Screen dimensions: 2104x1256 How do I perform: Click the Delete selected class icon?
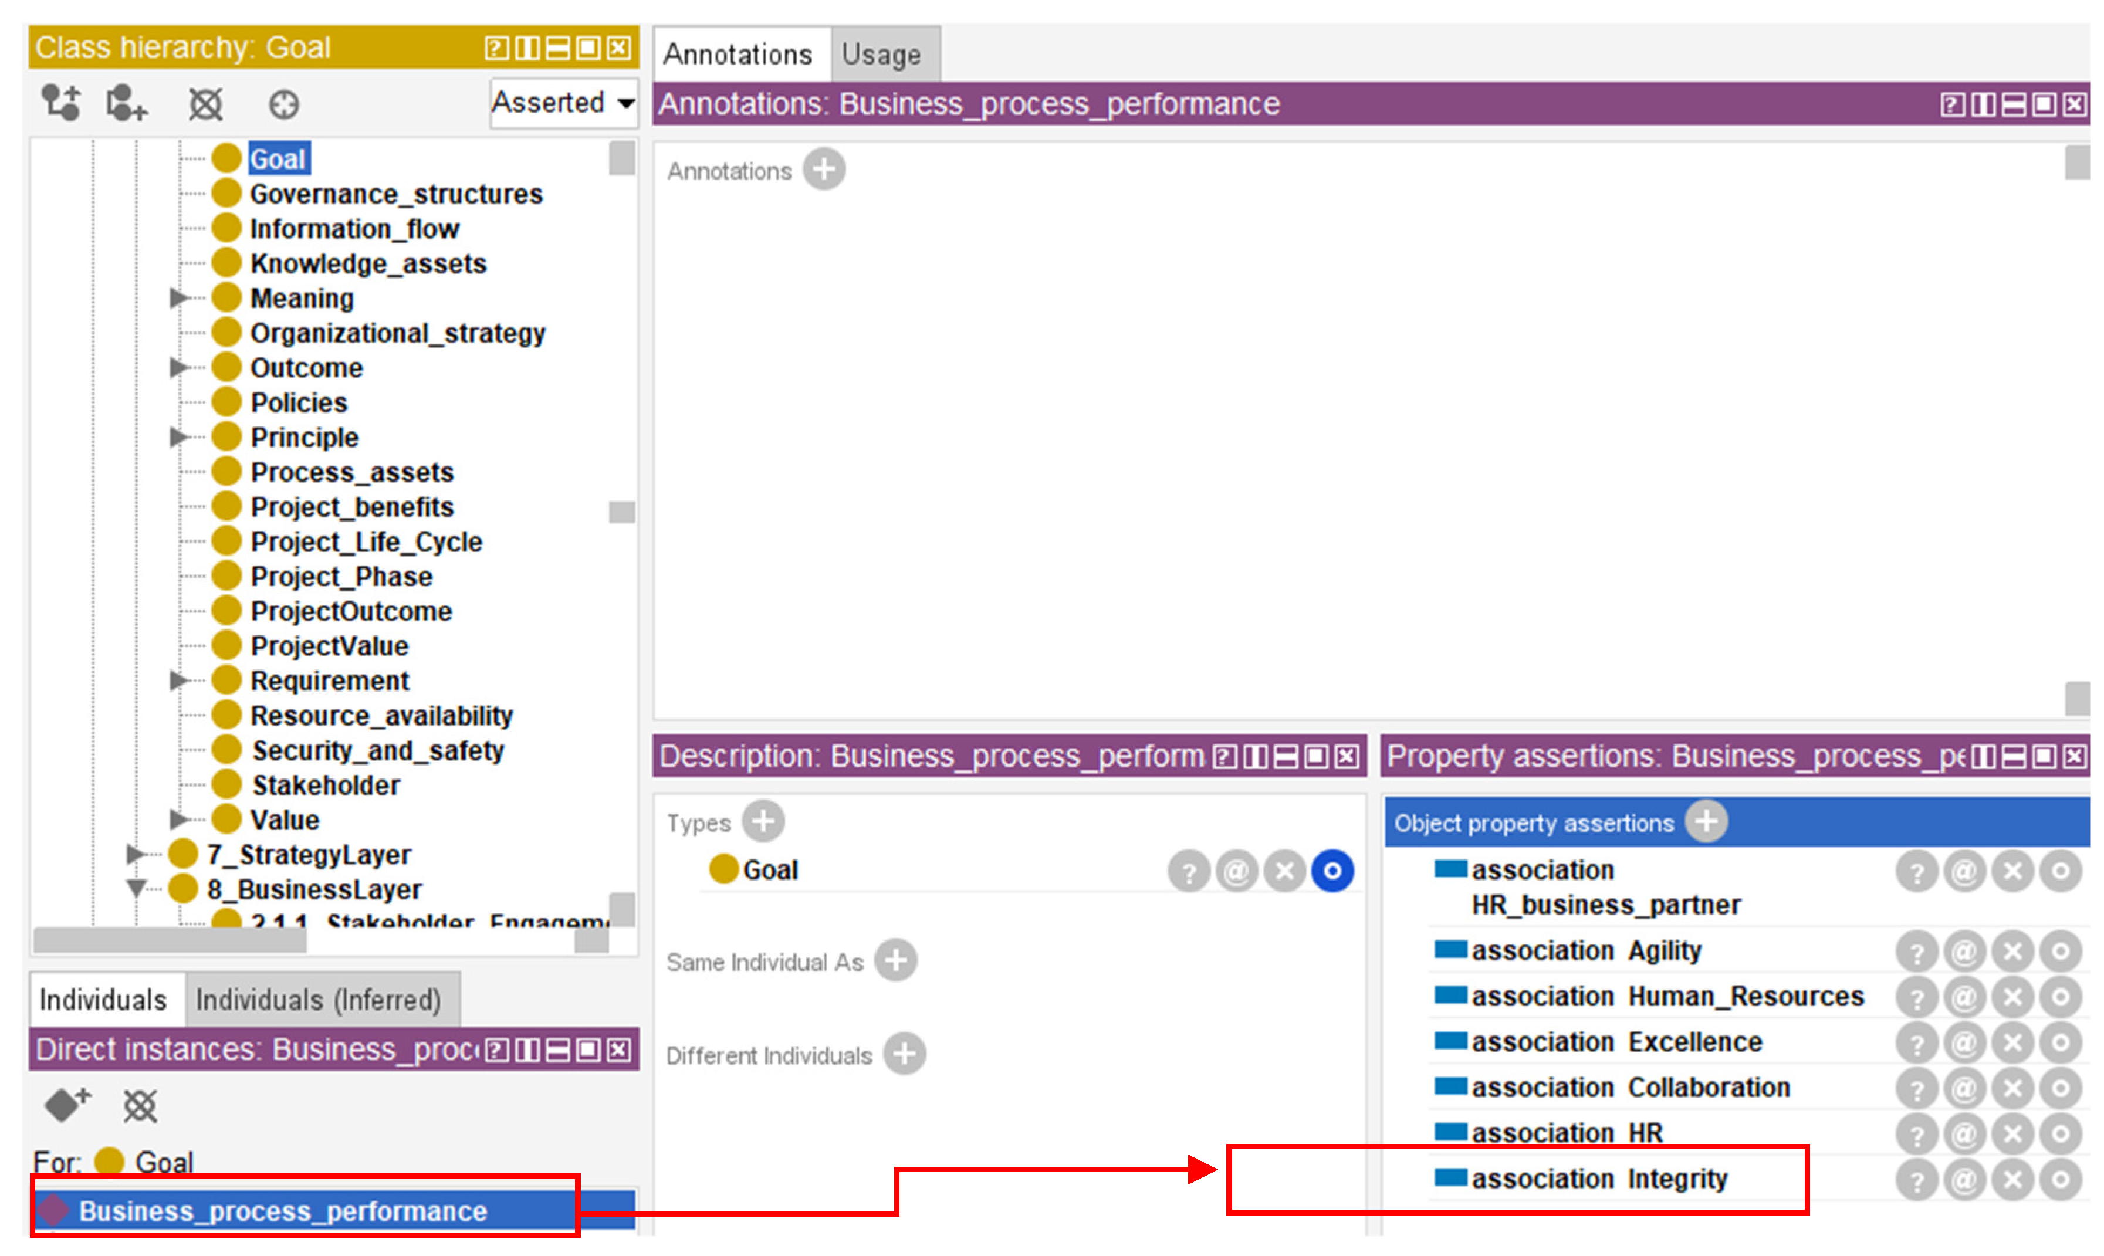205,104
